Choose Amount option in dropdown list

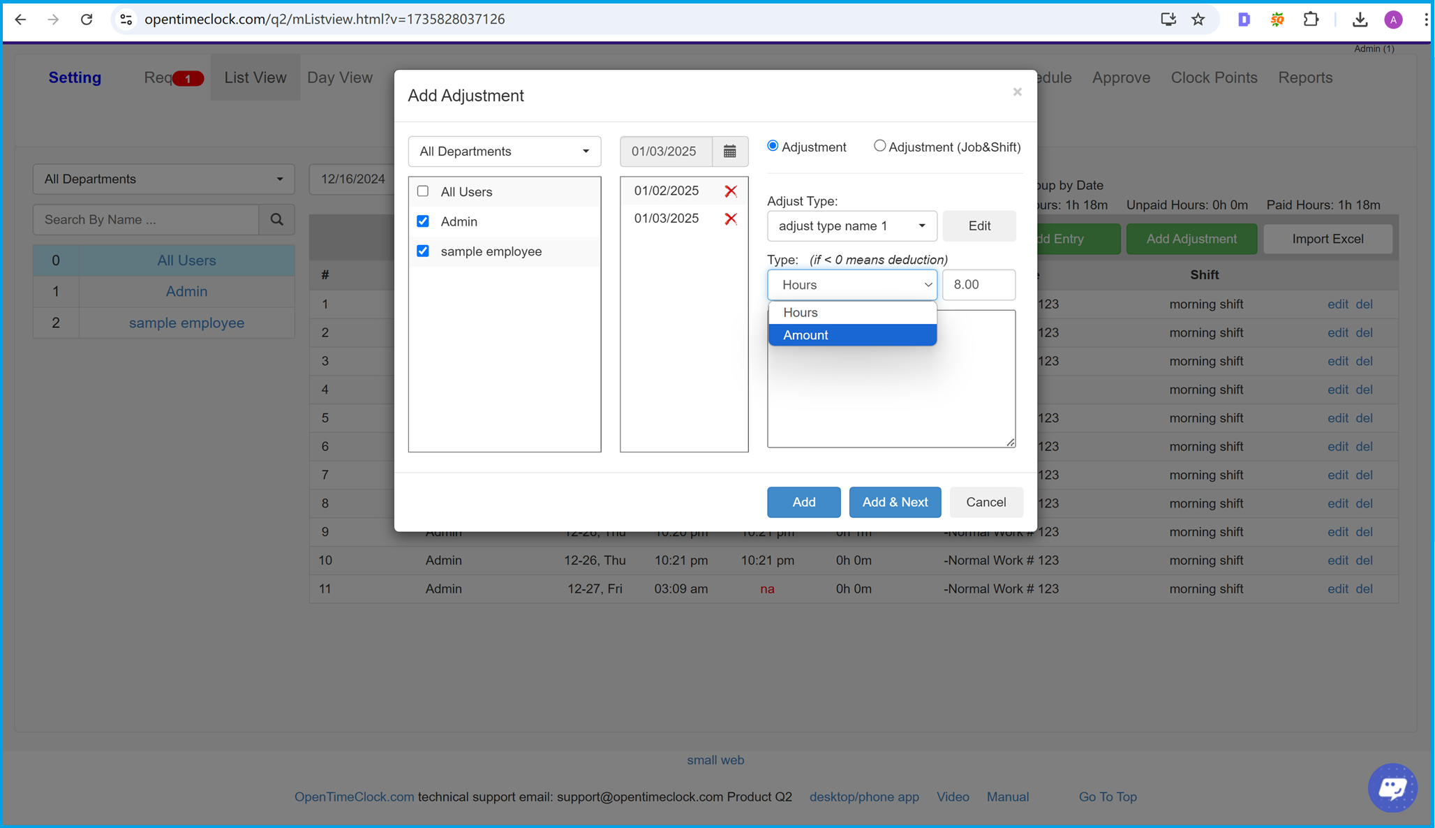(852, 335)
